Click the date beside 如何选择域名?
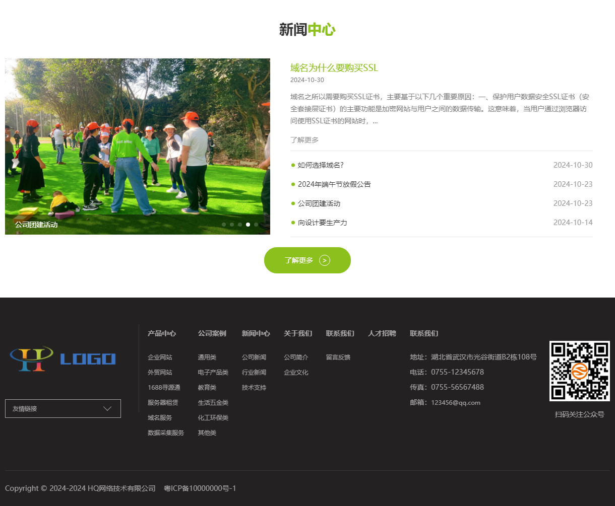Screen dimensions: 615x506 [573, 165]
